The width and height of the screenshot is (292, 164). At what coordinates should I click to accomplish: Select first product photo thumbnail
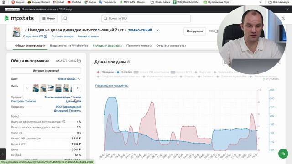coord(36,88)
